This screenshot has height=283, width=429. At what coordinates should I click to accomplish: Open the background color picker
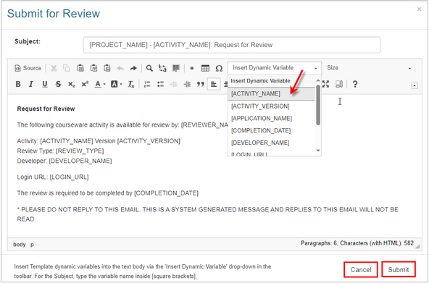(x=116, y=84)
